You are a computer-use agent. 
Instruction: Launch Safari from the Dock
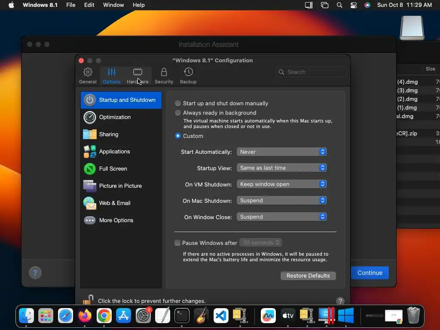pos(65,316)
